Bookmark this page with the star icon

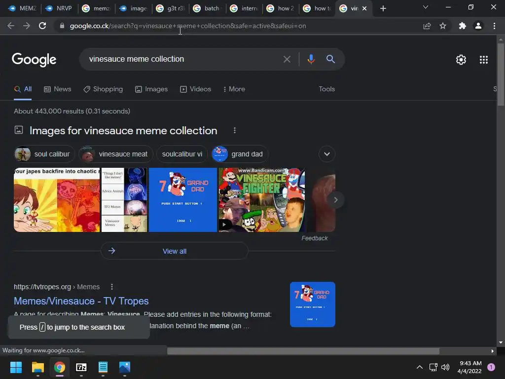(x=443, y=26)
